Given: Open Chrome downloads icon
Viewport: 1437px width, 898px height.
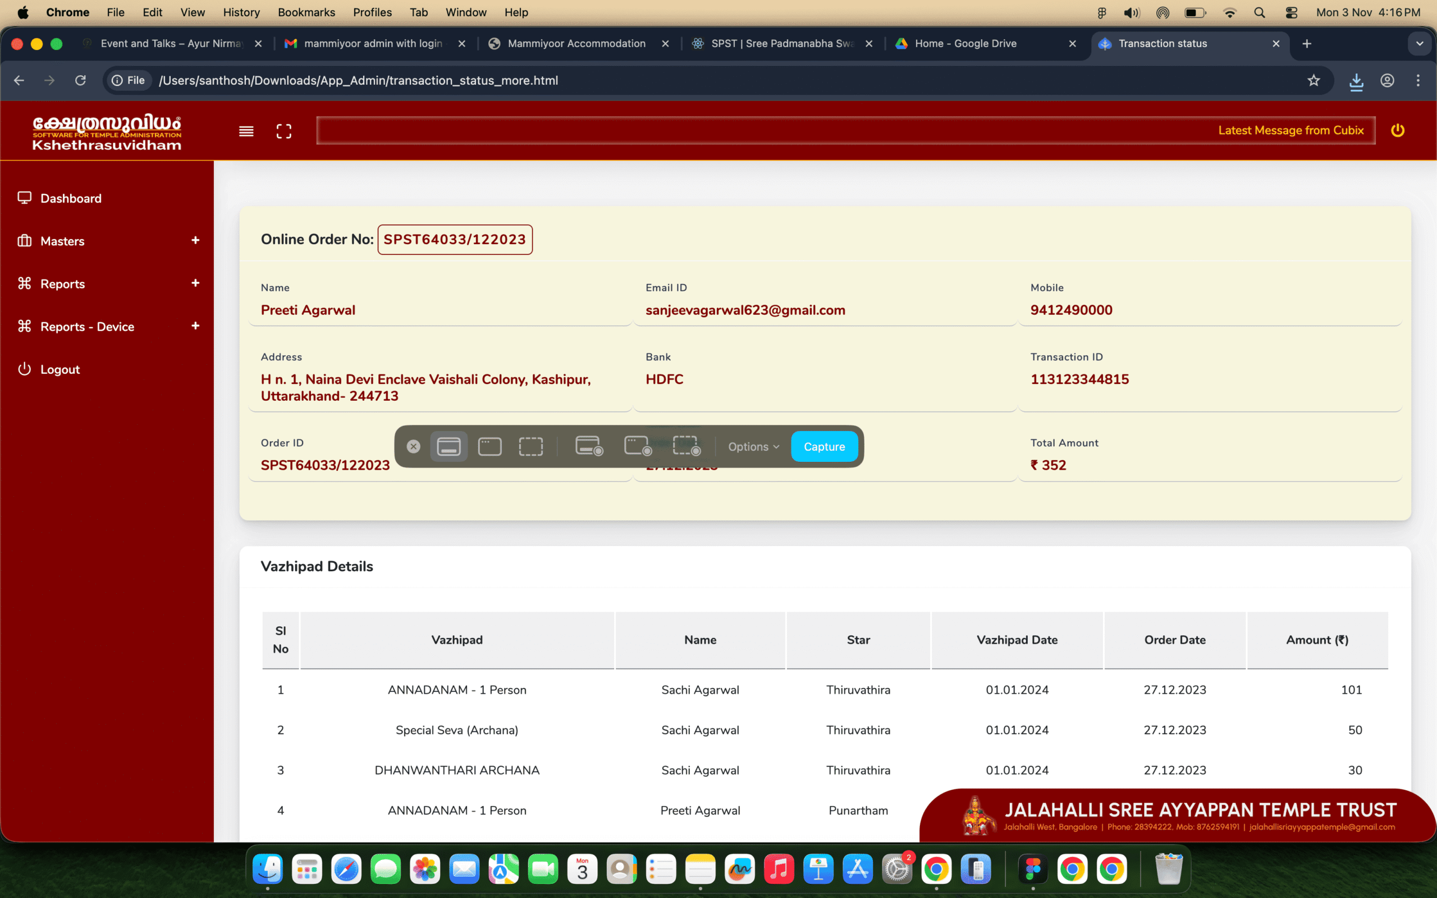Looking at the screenshot, I should [x=1356, y=81].
